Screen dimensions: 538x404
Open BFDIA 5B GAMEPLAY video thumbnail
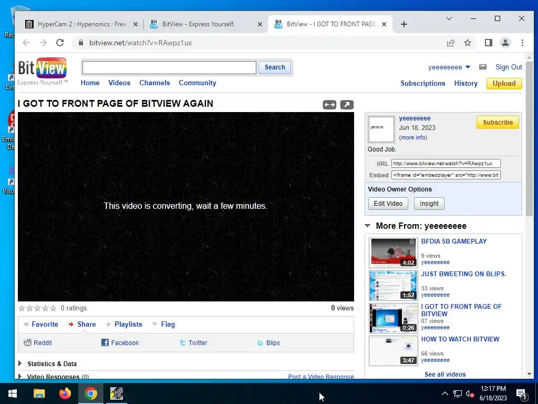pyautogui.click(x=393, y=252)
